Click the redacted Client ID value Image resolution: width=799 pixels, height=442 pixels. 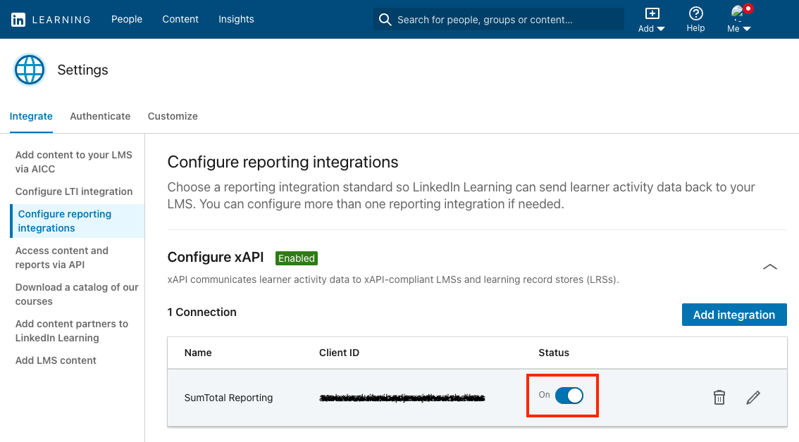pos(402,398)
